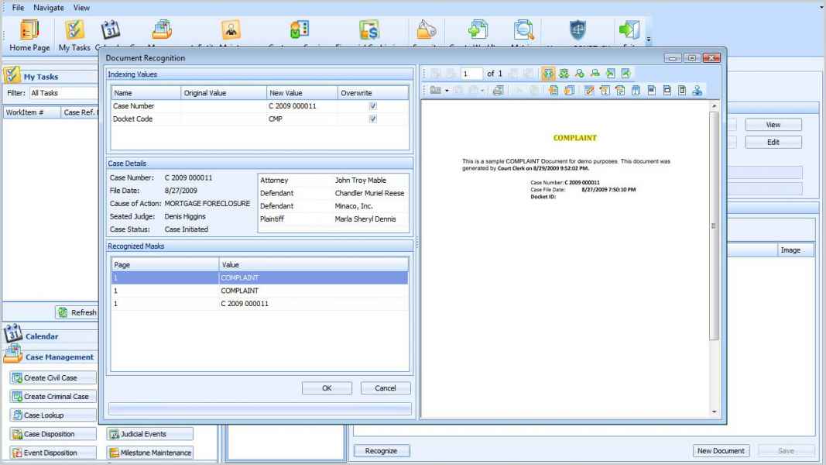The image size is (826, 465).
Task: Click the OK button in dialog
Action: click(x=327, y=388)
